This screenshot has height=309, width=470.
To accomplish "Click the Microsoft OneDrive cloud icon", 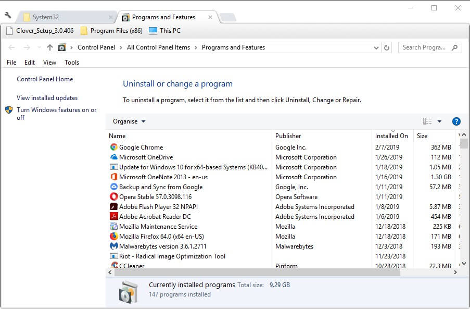I will pos(113,157).
